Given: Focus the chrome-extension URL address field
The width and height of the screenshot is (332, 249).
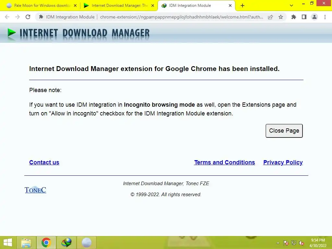Looking at the screenshot, I should (x=182, y=17).
